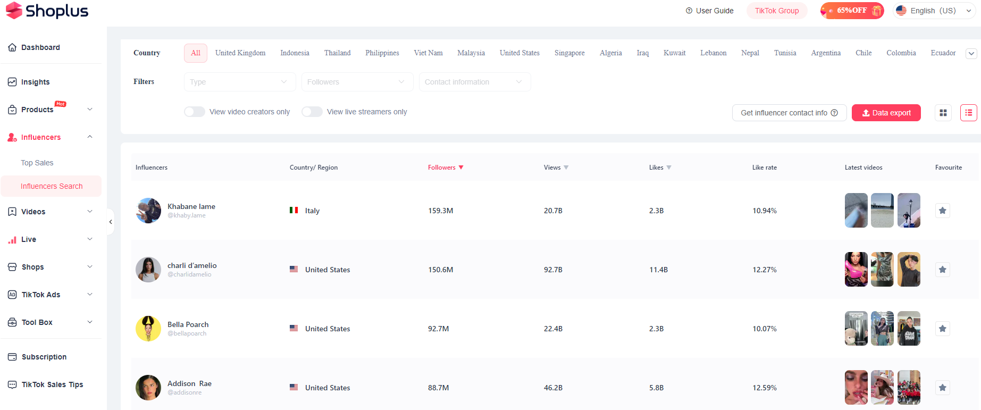Screen dimensions: 981x410
Task: Open the Type filter dropdown
Action: pyautogui.click(x=240, y=82)
